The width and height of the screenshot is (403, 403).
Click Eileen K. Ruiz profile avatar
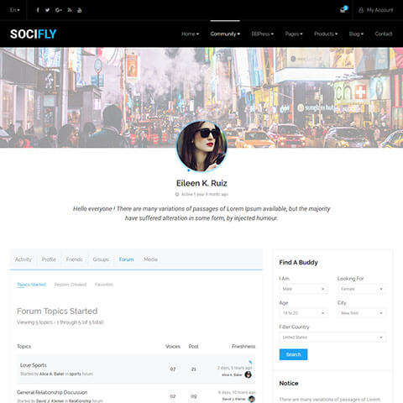point(201,146)
